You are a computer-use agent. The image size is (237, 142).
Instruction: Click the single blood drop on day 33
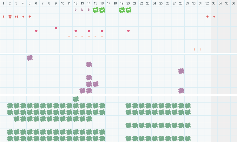coord(214,16)
